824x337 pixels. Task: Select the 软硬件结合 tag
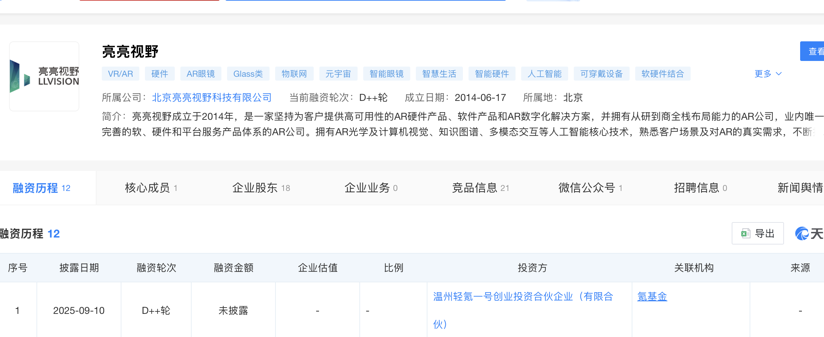663,74
